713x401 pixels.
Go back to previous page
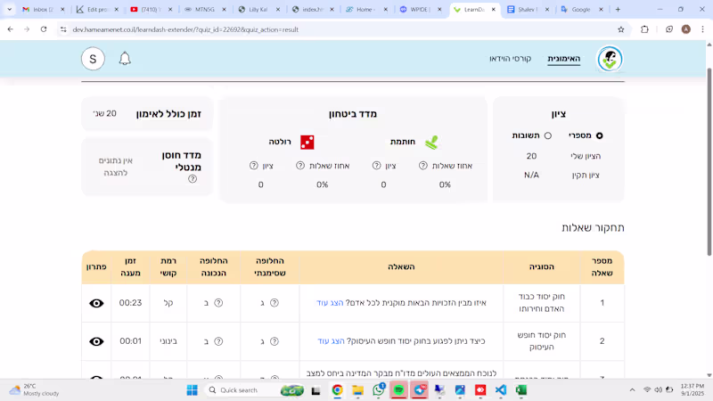click(x=11, y=29)
